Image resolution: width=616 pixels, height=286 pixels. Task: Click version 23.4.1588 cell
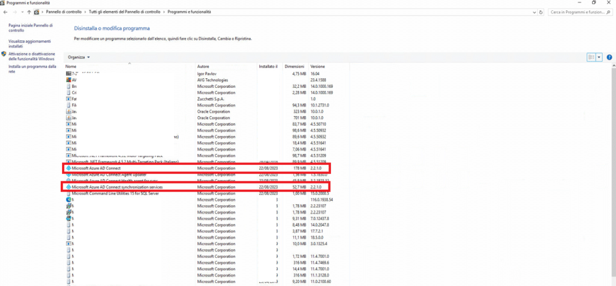[x=318, y=80]
